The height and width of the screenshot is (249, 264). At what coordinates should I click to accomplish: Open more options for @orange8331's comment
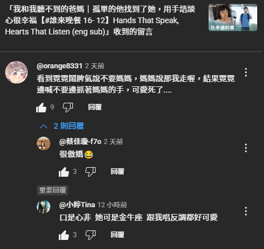246,72
